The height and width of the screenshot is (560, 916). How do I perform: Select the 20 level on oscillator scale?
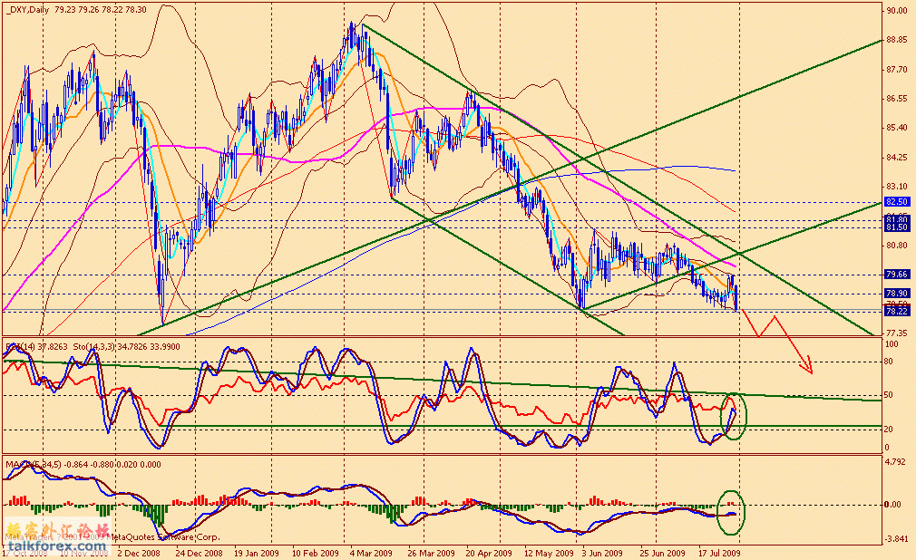[889, 430]
